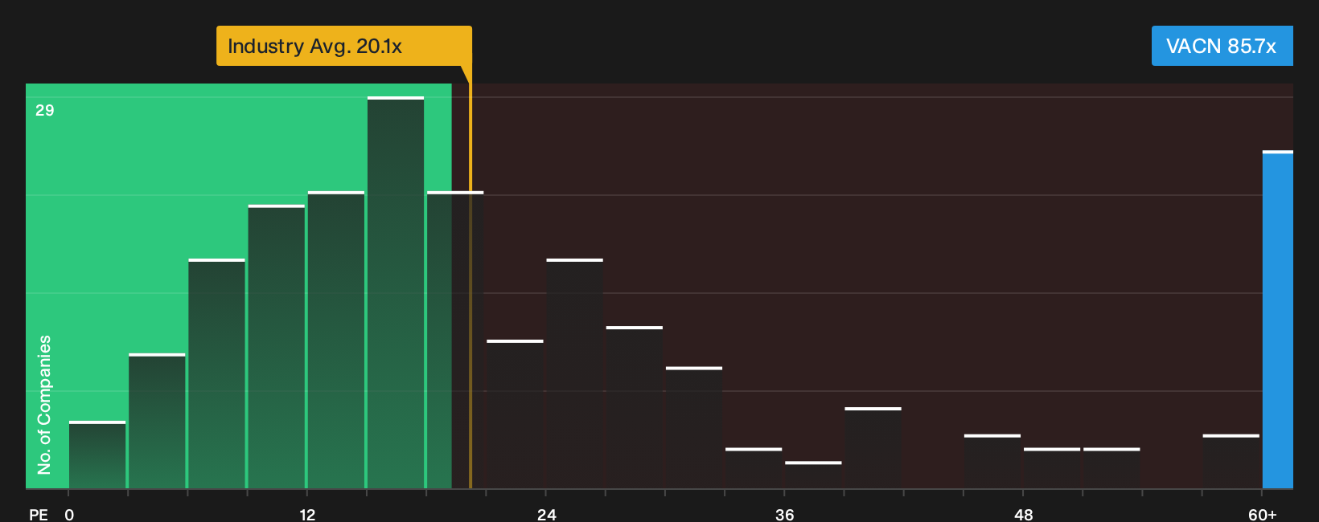Viewport: 1319px width, 522px height.
Task: Click the histogram bar for PE 57 to 60
Action: pyautogui.click(x=1231, y=462)
